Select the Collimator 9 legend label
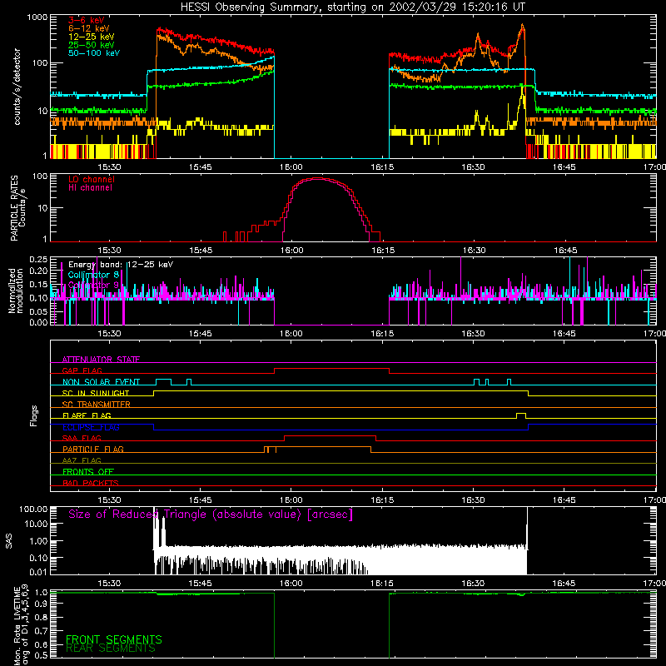 tap(93, 285)
